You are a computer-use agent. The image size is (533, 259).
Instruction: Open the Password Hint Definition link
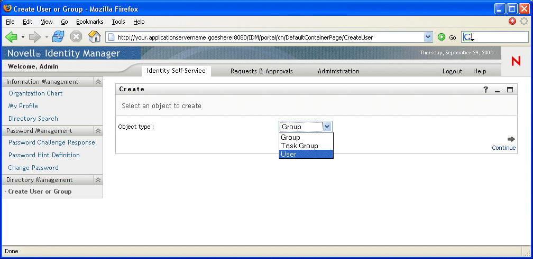click(44, 155)
